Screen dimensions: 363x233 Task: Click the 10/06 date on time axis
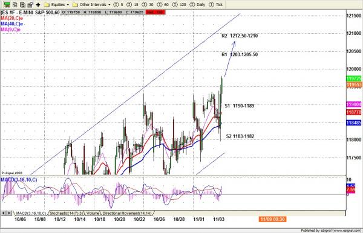(20, 219)
